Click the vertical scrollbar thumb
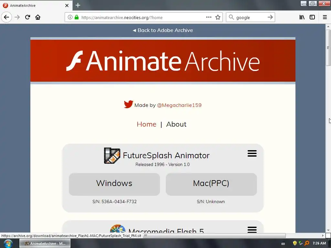The height and width of the screenshot is (248, 331). point(328,48)
